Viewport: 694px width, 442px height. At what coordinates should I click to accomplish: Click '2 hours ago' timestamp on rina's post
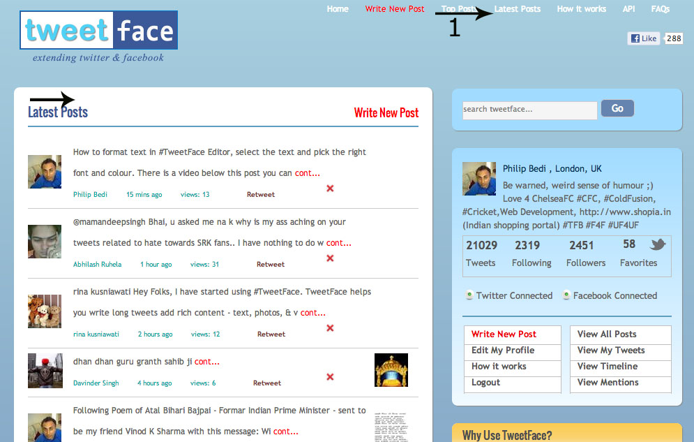155,334
